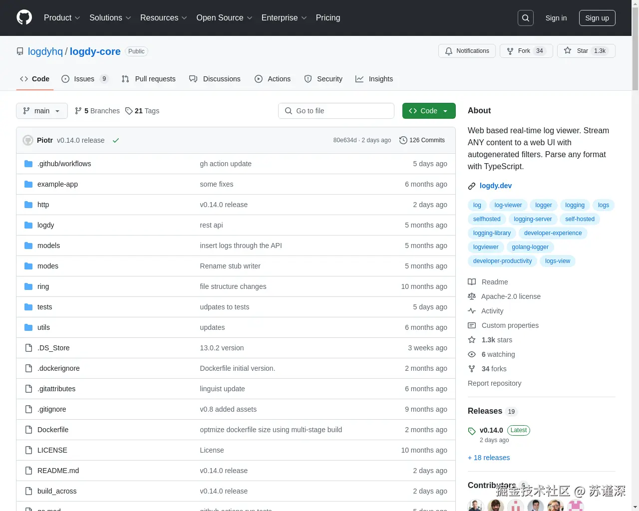The image size is (639, 511).
Task: Fork the repository
Action: tap(526, 51)
